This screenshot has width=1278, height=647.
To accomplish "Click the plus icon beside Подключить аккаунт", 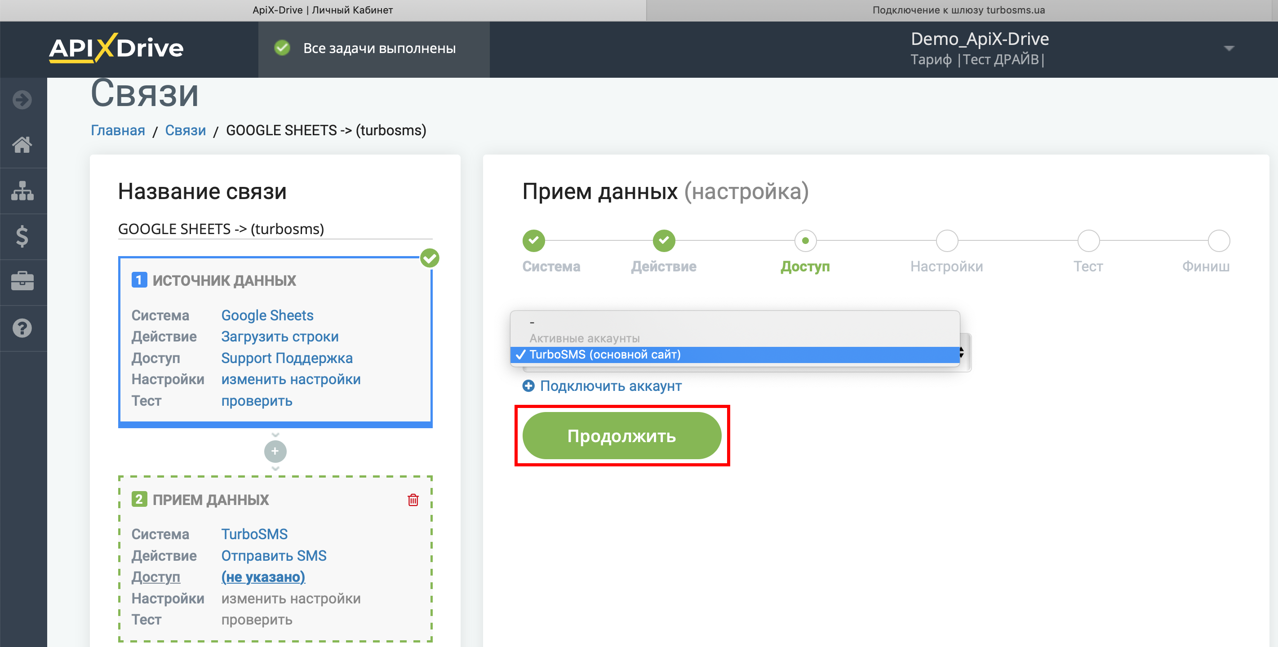I will click(528, 386).
